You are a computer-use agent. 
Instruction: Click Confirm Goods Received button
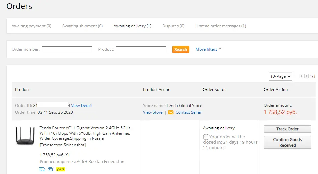[x=288, y=142]
